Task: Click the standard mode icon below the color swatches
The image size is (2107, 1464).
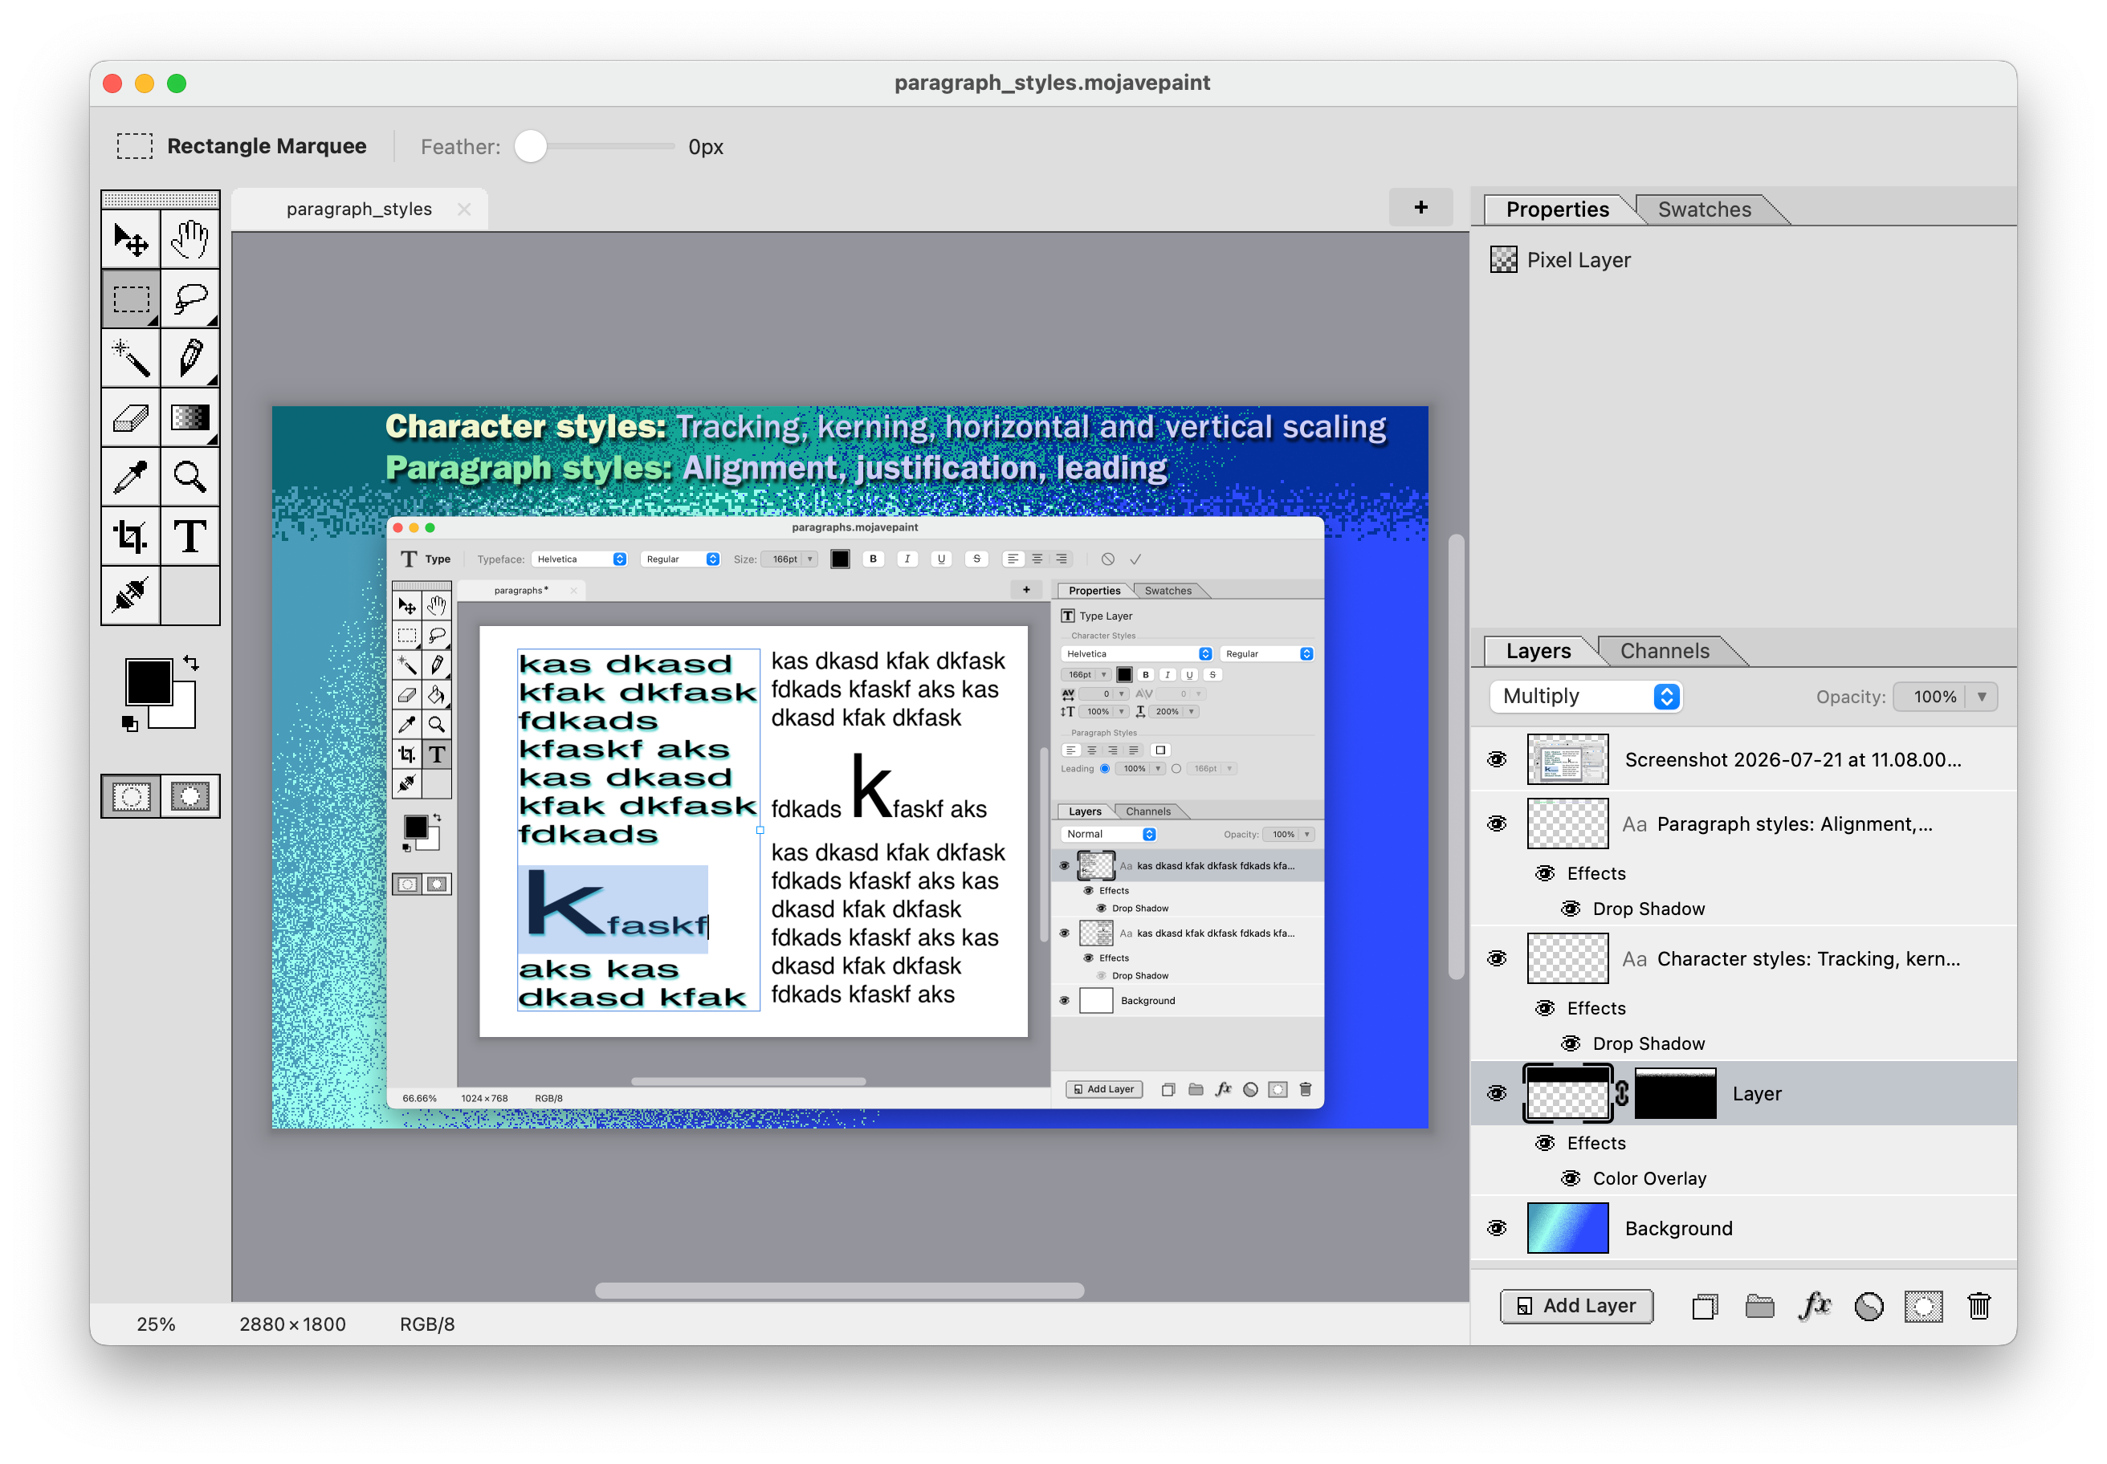Action: tap(131, 796)
